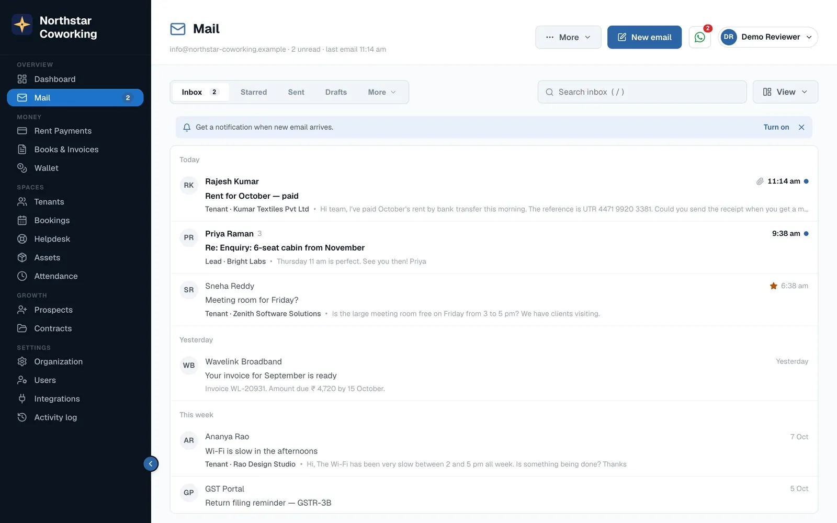Open the Tenants section
The width and height of the screenshot is (837, 523).
pos(75,202)
